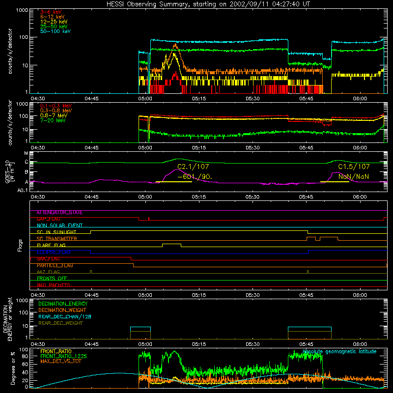The width and height of the screenshot is (393, 393).
Task: Click the REAR_DEC_WEIGHT legend label
Action: click(x=60, y=323)
